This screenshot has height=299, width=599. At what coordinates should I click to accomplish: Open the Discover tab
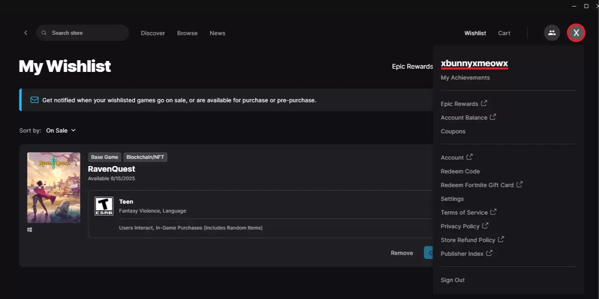153,33
